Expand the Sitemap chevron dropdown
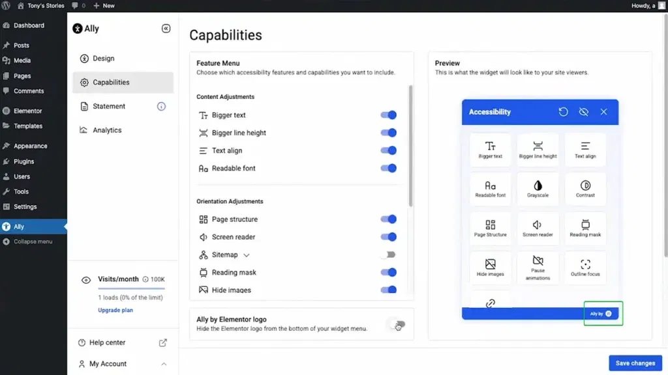Viewport: 668px width, 375px height. click(247, 255)
